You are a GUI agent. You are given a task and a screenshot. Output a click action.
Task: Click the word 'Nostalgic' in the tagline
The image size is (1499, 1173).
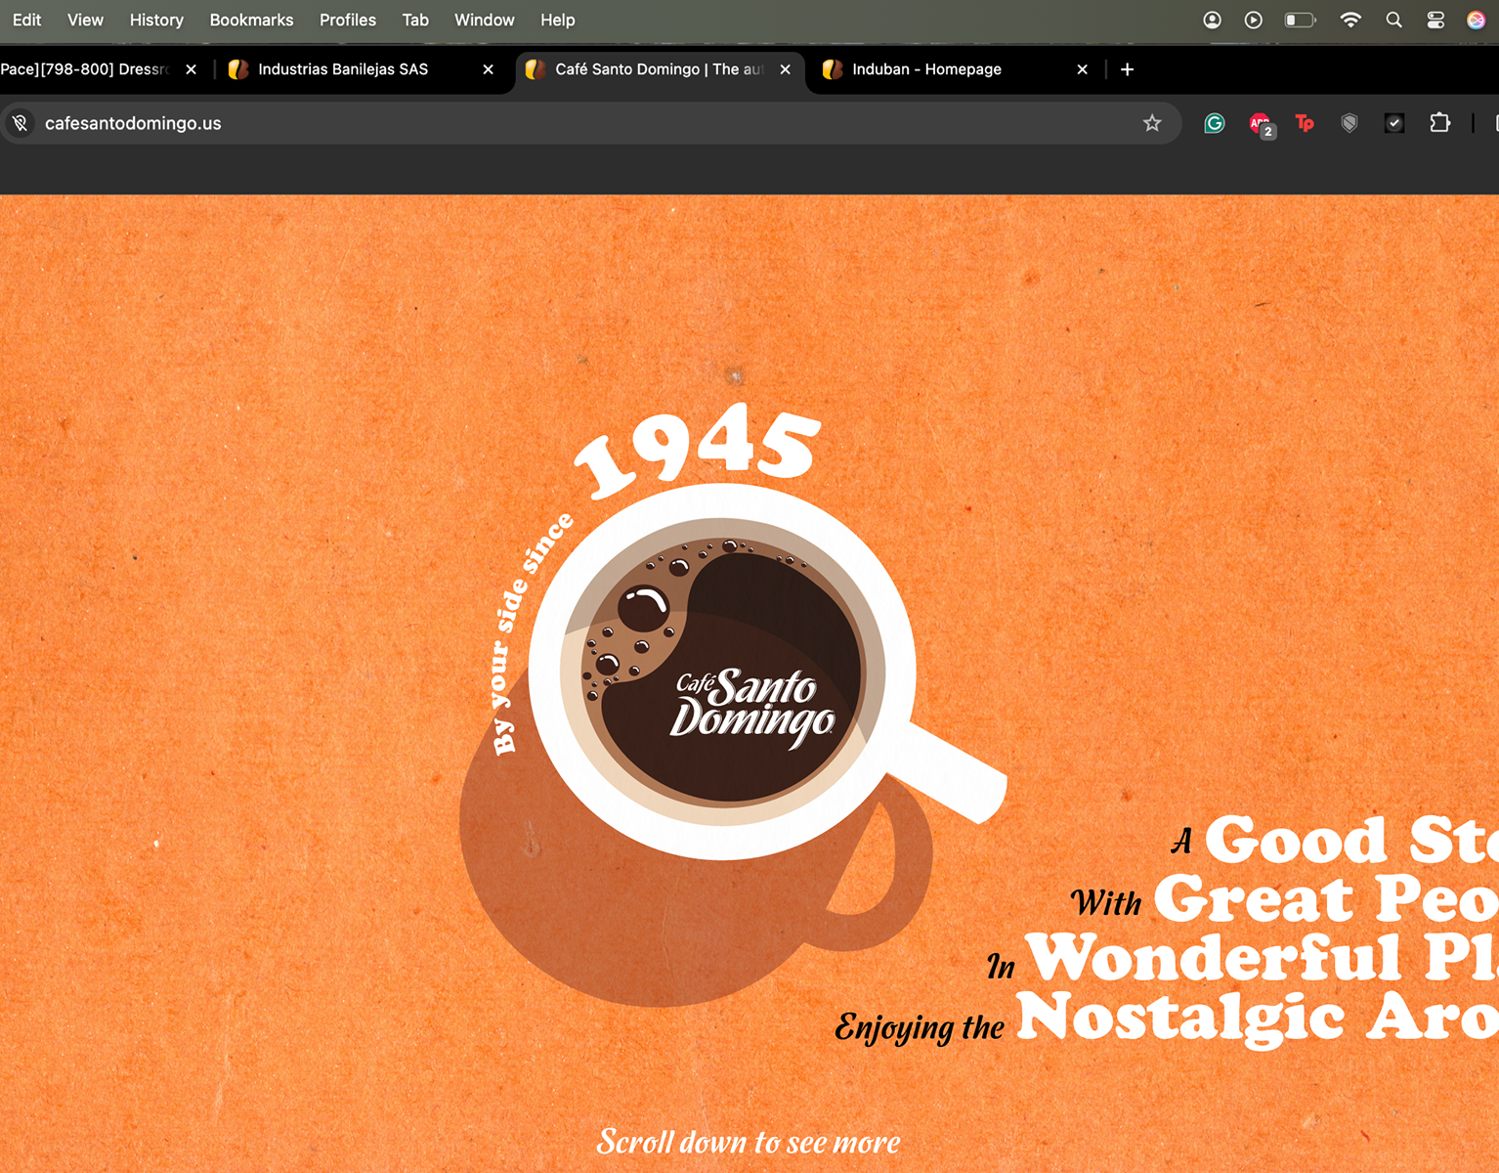coord(1180,1018)
